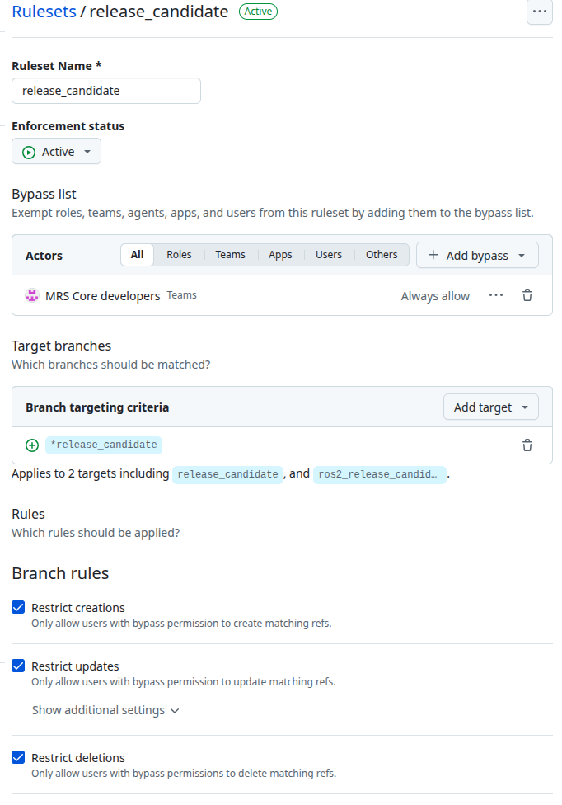The image size is (562, 805).
Task: Select the Roles actors tab
Action: (179, 255)
